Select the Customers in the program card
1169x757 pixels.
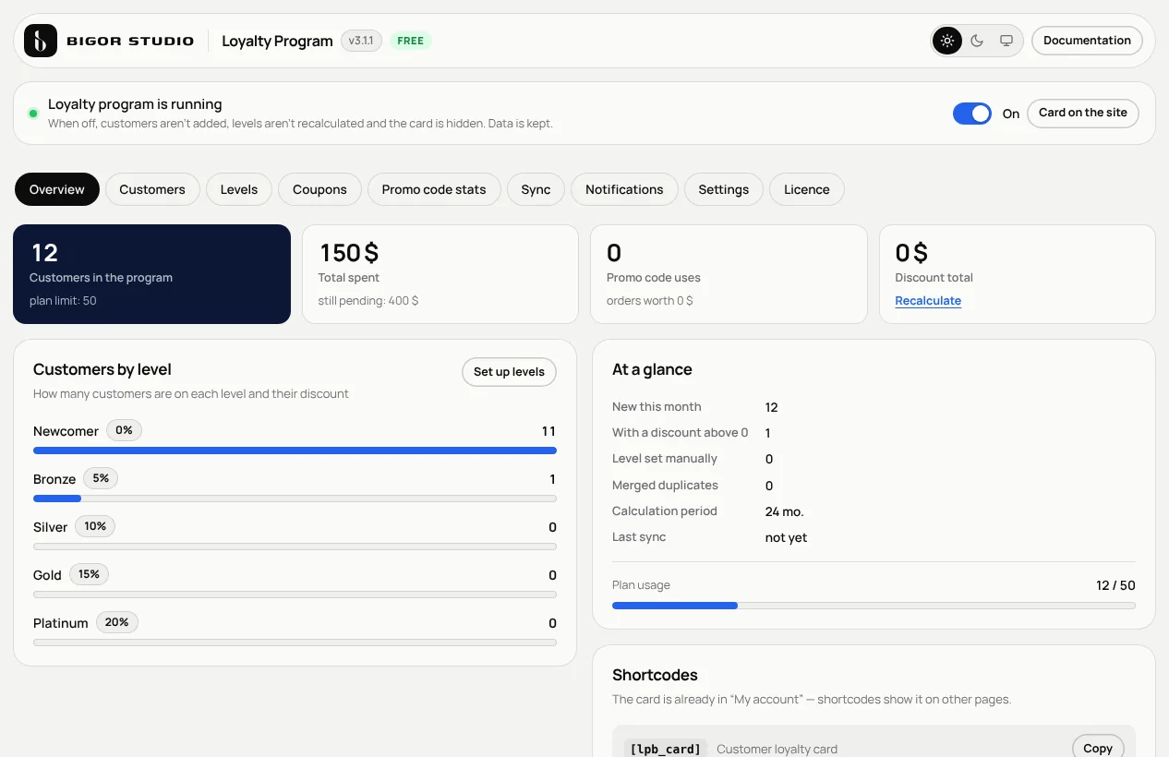pyautogui.click(x=151, y=274)
